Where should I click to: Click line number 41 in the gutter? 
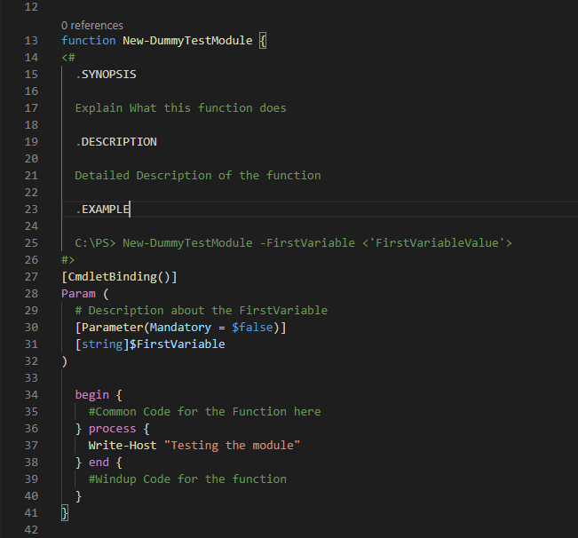click(32, 513)
